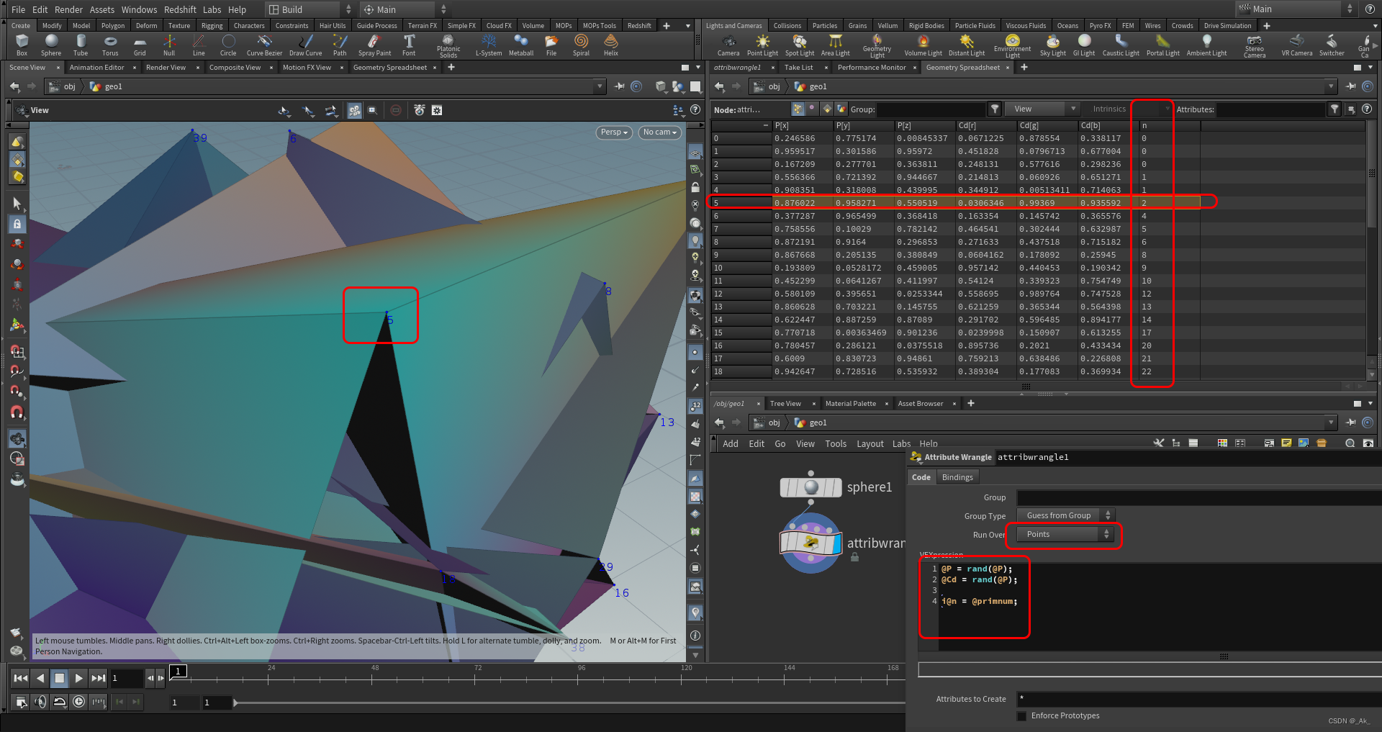Open the Persp camera dropdown

pyautogui.click(x=613, y=132)
